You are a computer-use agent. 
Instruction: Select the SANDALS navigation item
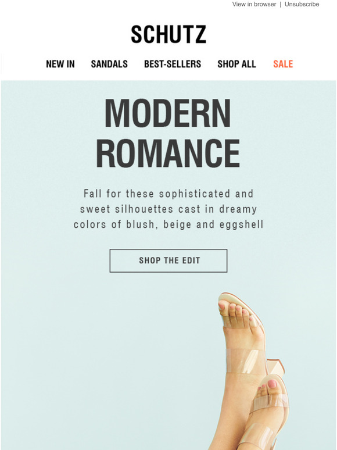(109, 64)
